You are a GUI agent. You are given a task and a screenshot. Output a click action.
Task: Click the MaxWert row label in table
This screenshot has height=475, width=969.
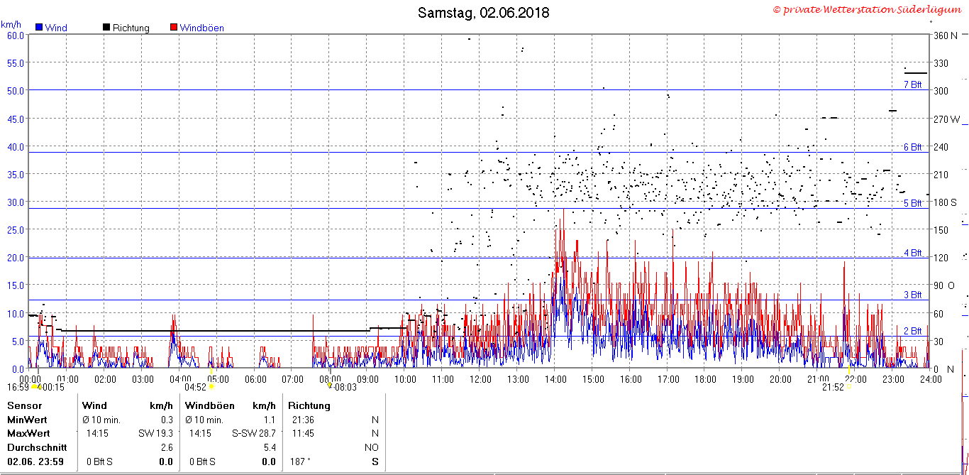(x=28, y=433)
